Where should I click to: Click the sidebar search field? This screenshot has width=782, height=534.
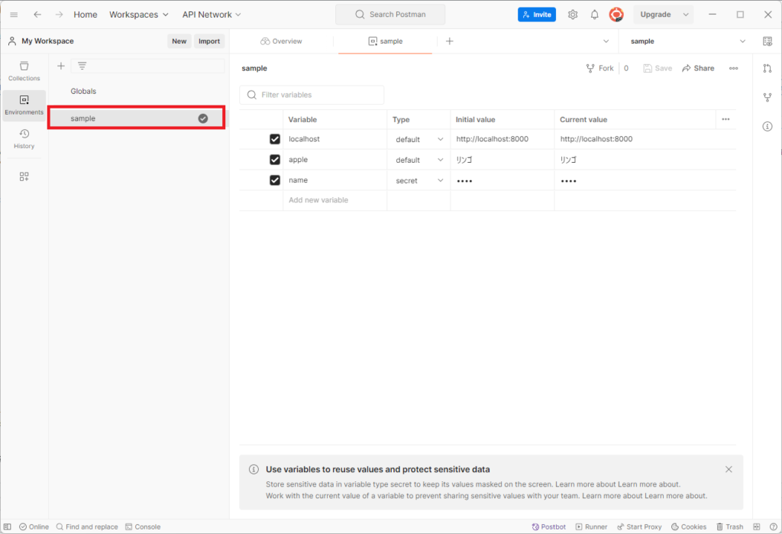tap(147, 66)
